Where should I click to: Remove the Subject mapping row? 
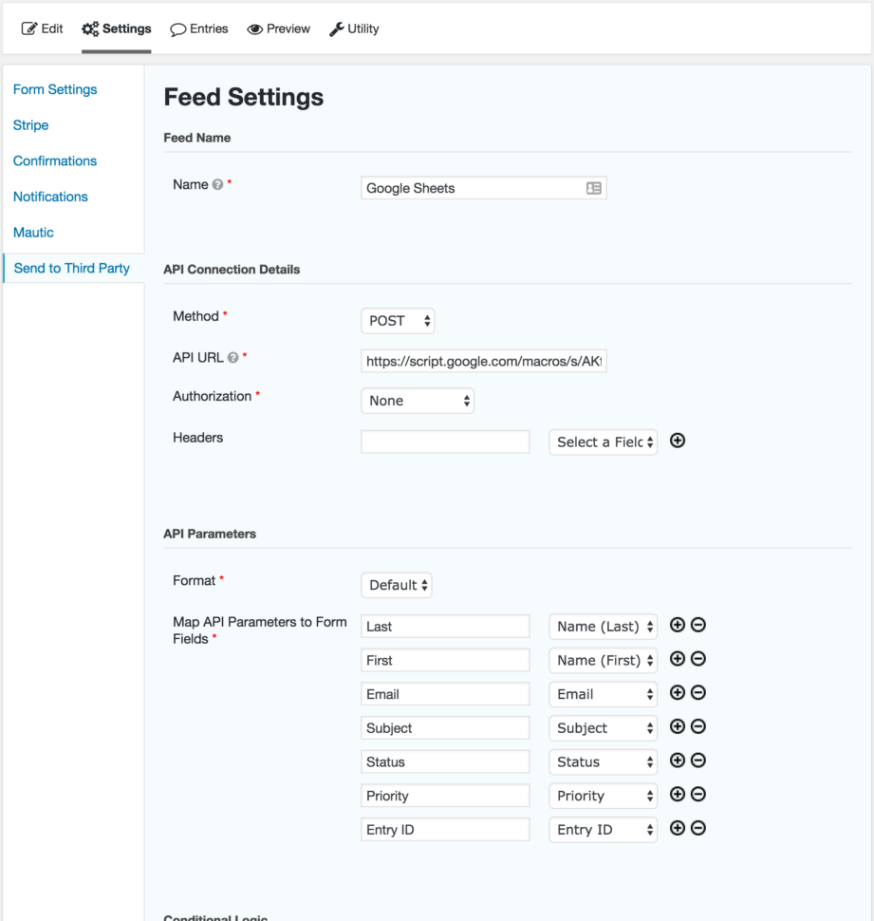click(697, 726)
